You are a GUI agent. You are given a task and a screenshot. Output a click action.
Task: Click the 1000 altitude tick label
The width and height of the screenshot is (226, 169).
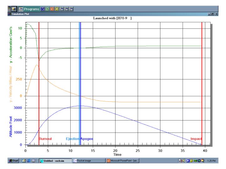[x=18, y=132]
